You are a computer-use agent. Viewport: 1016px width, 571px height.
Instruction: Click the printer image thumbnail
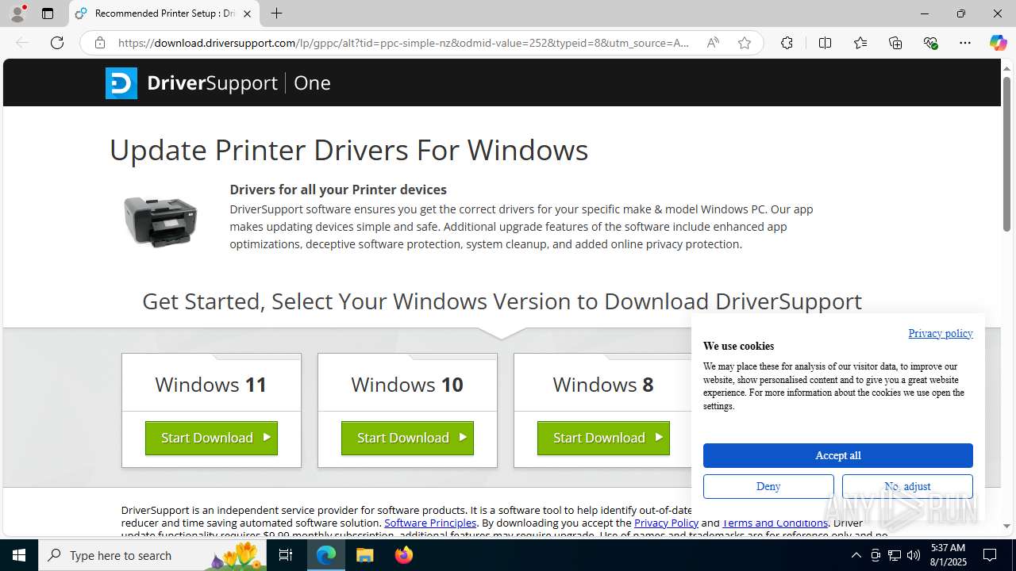(160, 221)
